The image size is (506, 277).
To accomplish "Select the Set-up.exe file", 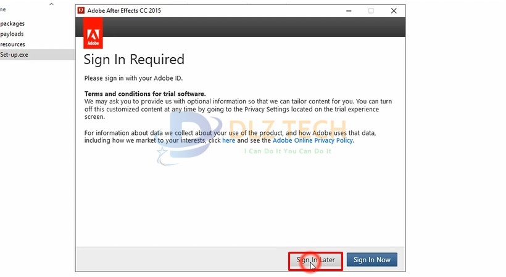I will 14,55.
